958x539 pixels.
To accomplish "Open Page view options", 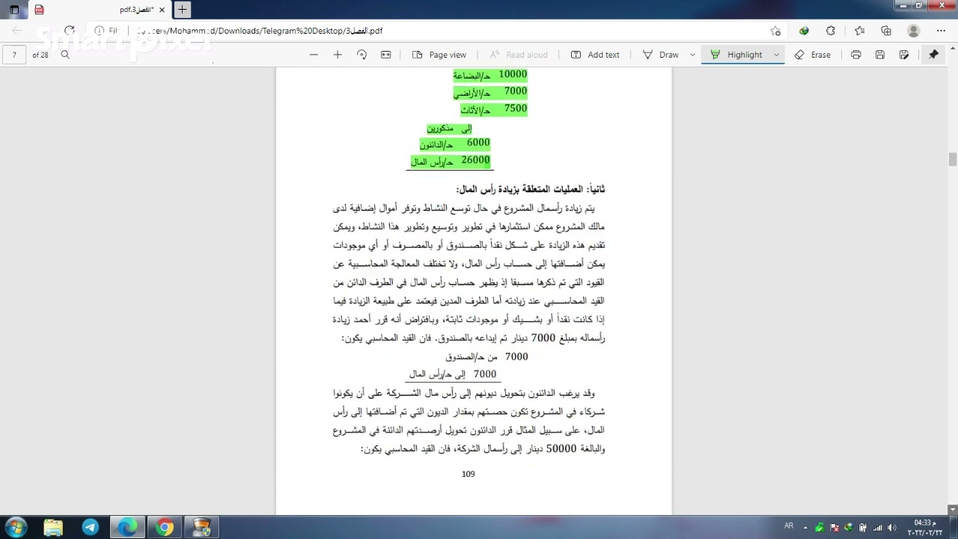I will point(439,55).
